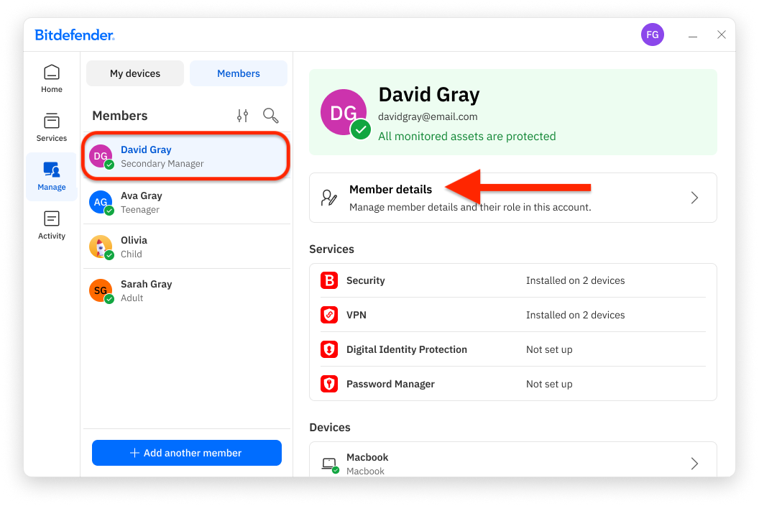Click the large DG profile avatar
Viewport: 759px width, 506px height.
pyautogui.click(x=344, y=112)
